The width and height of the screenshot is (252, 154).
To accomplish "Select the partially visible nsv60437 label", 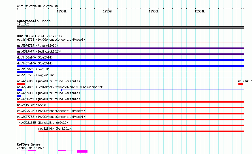I will click(245, 81).
